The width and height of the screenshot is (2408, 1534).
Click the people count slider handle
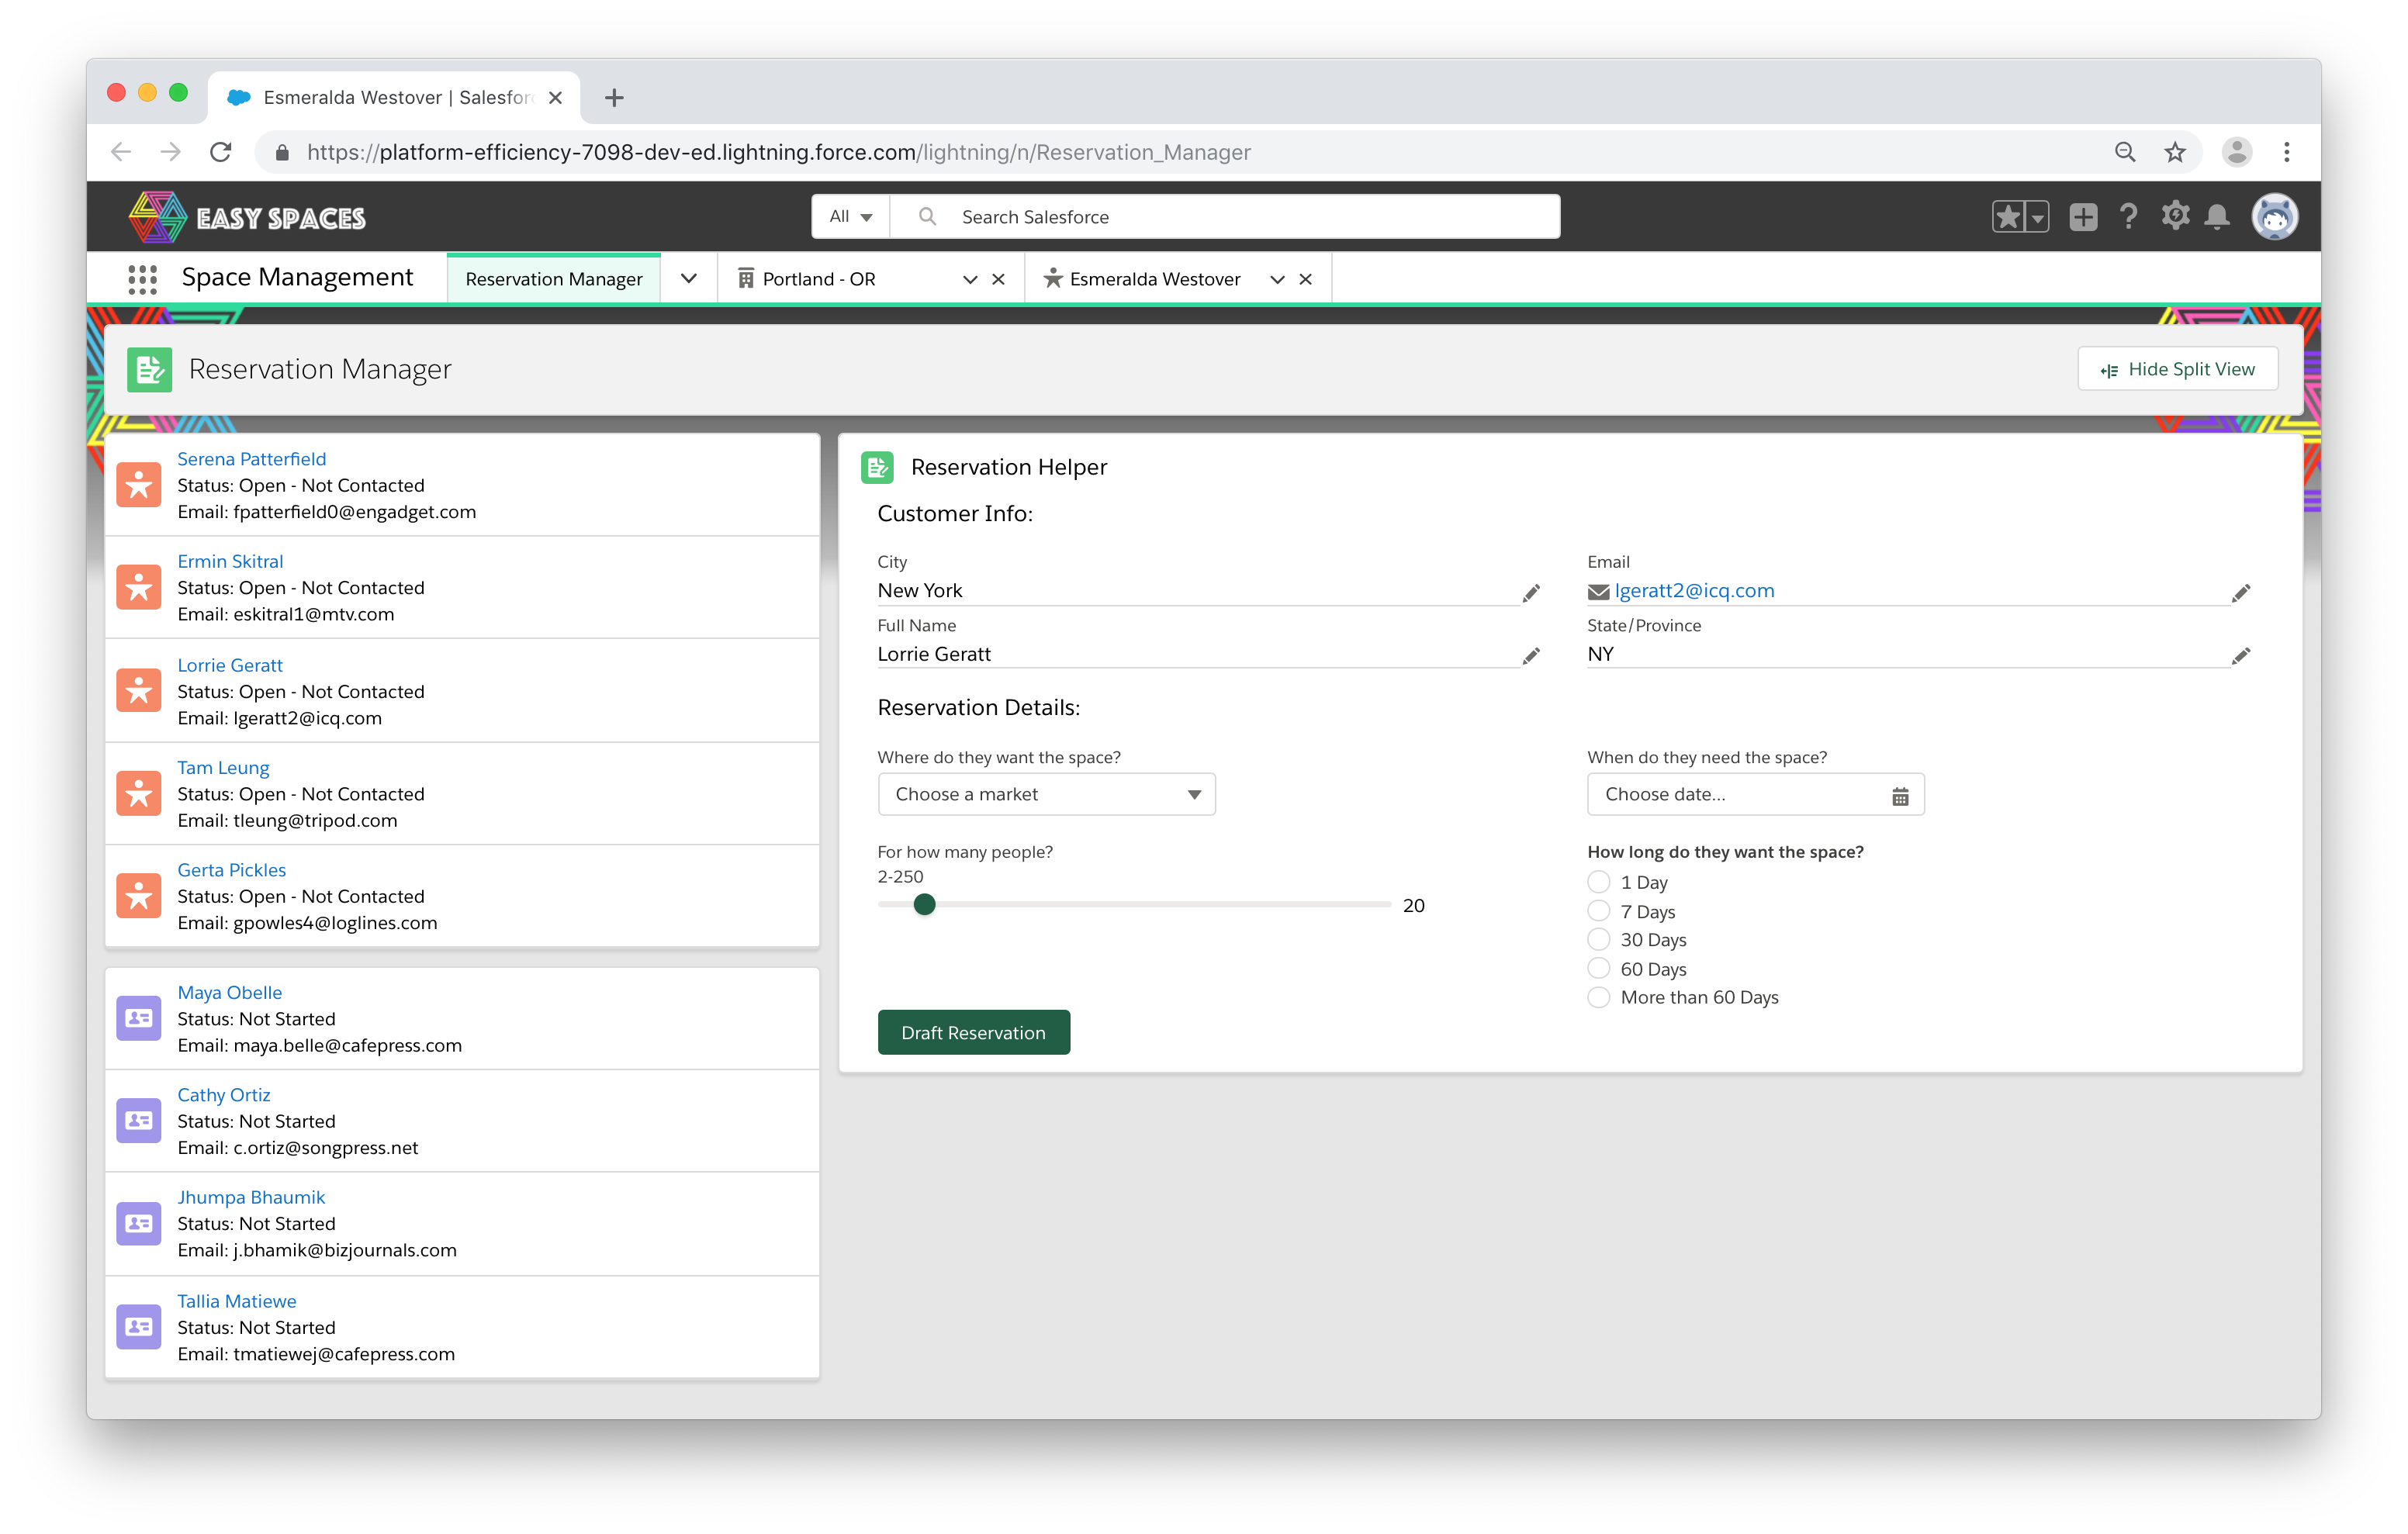(x=924, y=904)
